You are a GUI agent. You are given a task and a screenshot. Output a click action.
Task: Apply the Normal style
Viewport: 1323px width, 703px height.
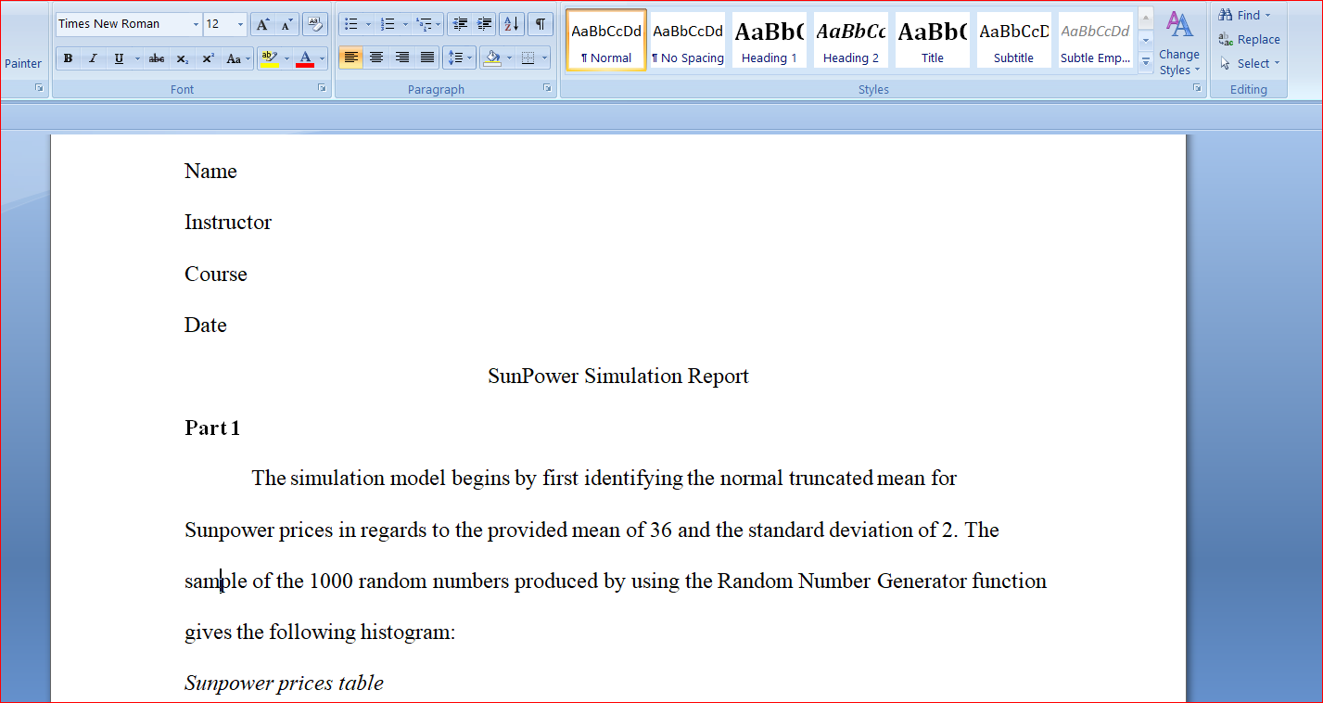606,39
